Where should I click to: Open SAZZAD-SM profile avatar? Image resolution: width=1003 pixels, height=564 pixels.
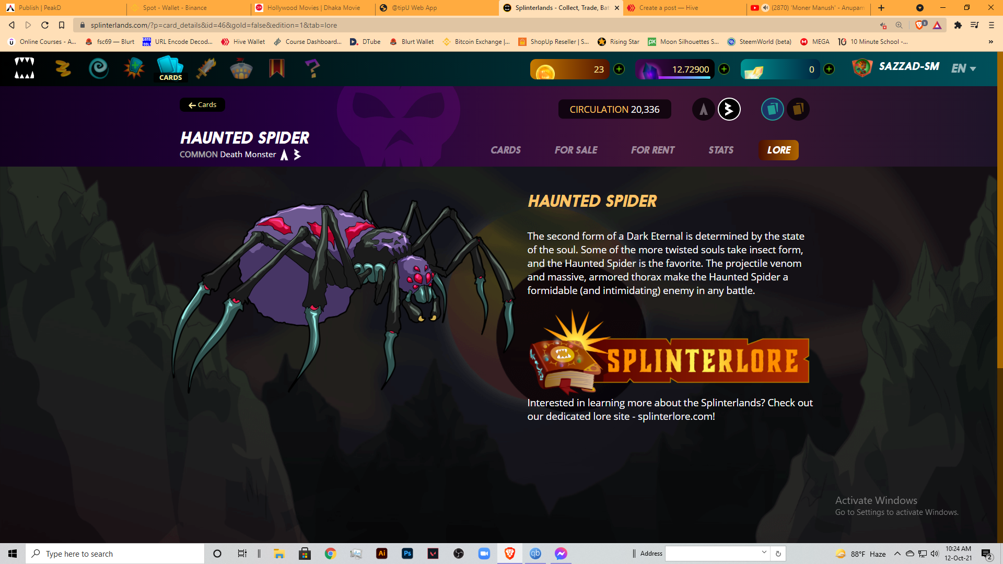click(862, 68)
